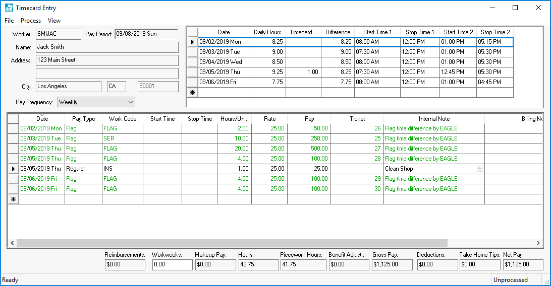551x286 pixels.
Task: Open the Pay Frequency dropdown
Action: [131, 102]
